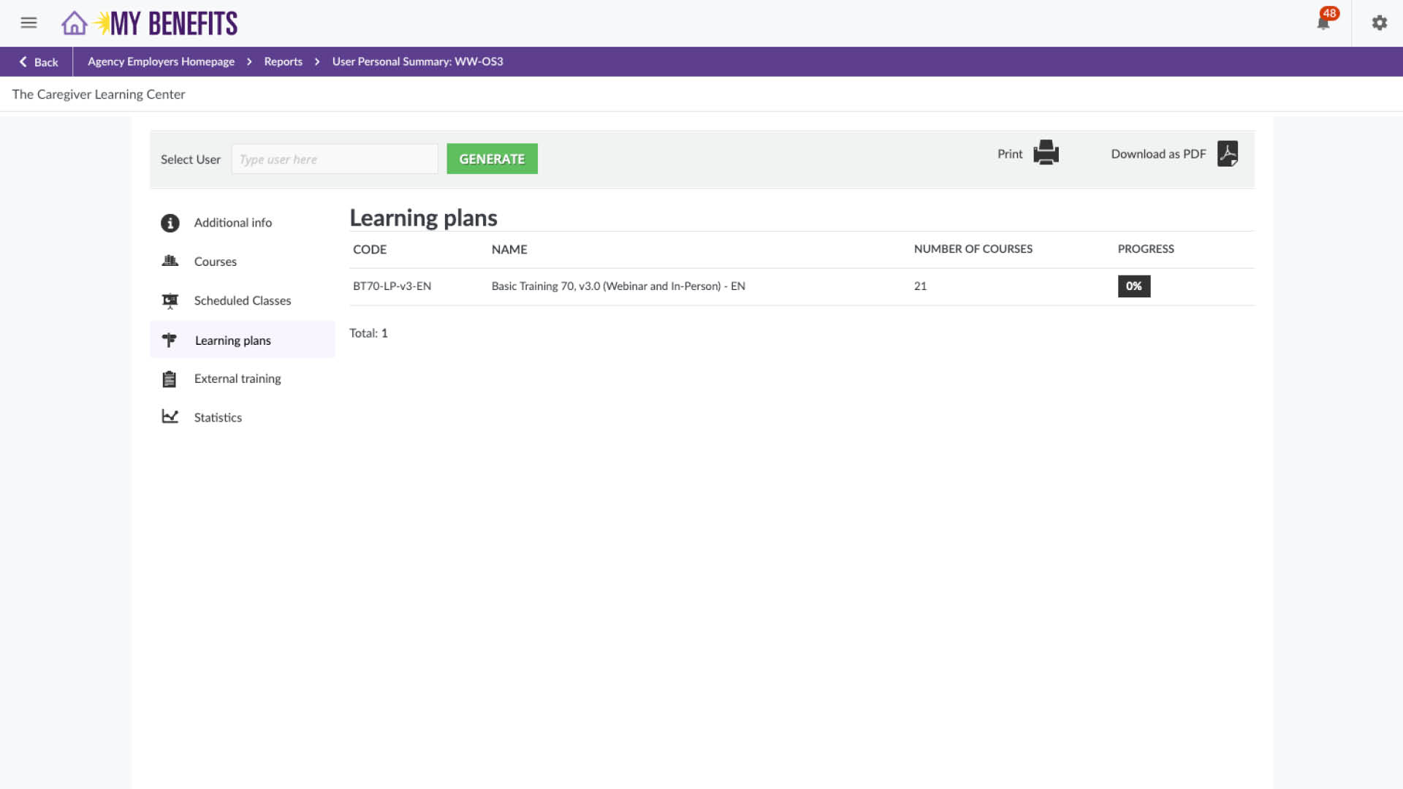This screenshot has height=789, width=1403.
Task: Click the External training clipboard icon
Action: (169, 378)
